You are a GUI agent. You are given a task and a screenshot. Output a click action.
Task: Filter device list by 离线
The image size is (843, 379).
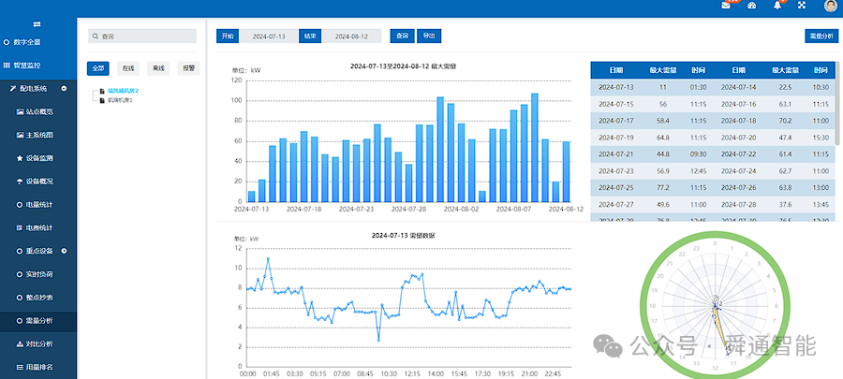pyautogui.click(x=158, y=68)
